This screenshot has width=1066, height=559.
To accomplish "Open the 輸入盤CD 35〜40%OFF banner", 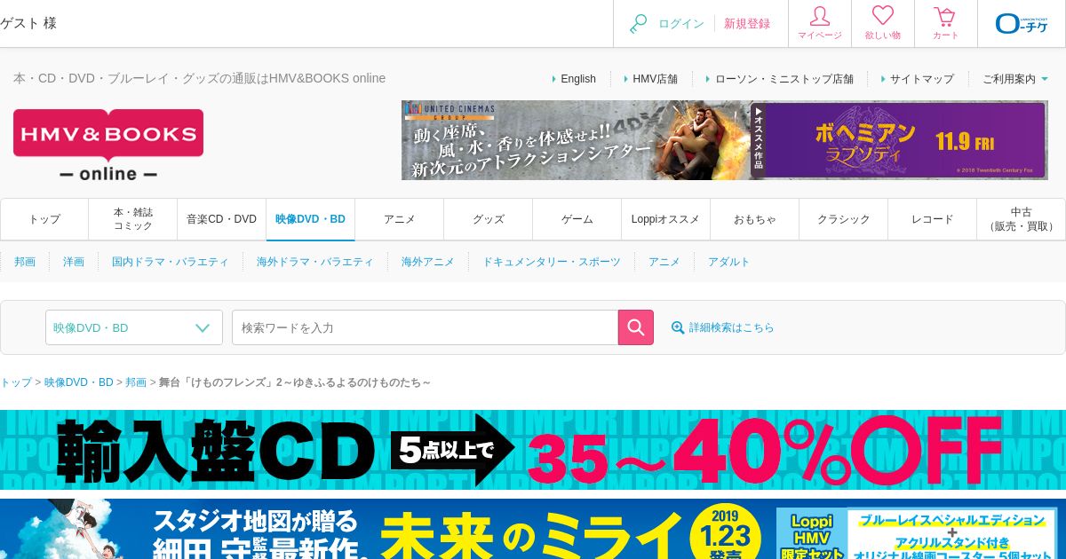I will (533, 450).
